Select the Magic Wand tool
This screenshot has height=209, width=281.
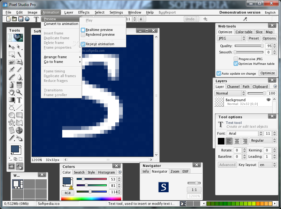(19, 54)
